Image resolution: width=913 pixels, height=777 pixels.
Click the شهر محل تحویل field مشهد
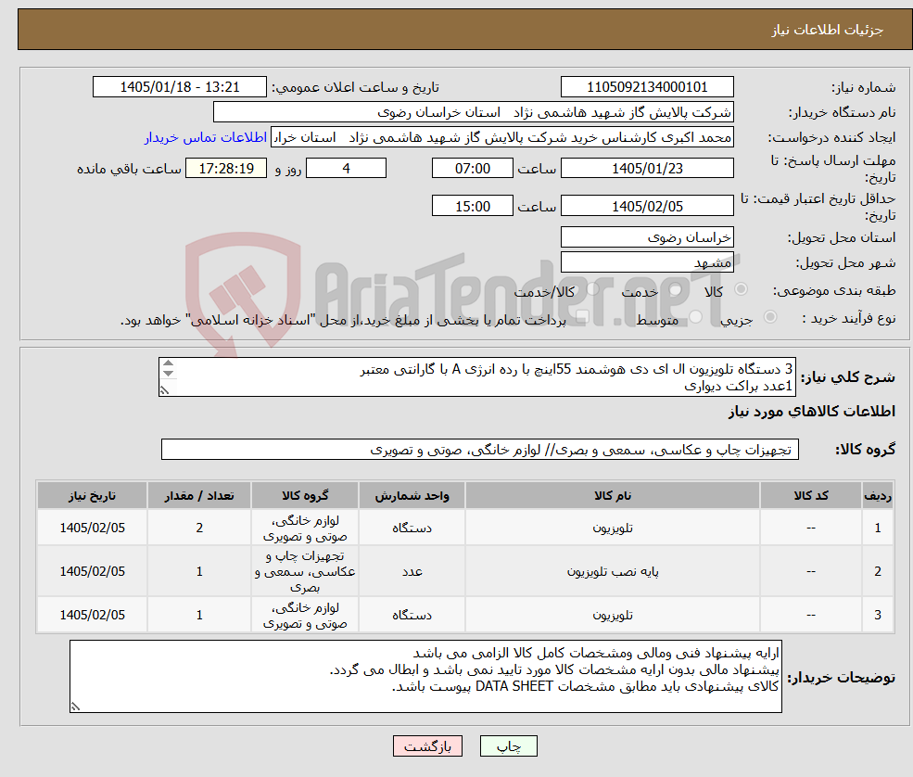tap(647, 262)
